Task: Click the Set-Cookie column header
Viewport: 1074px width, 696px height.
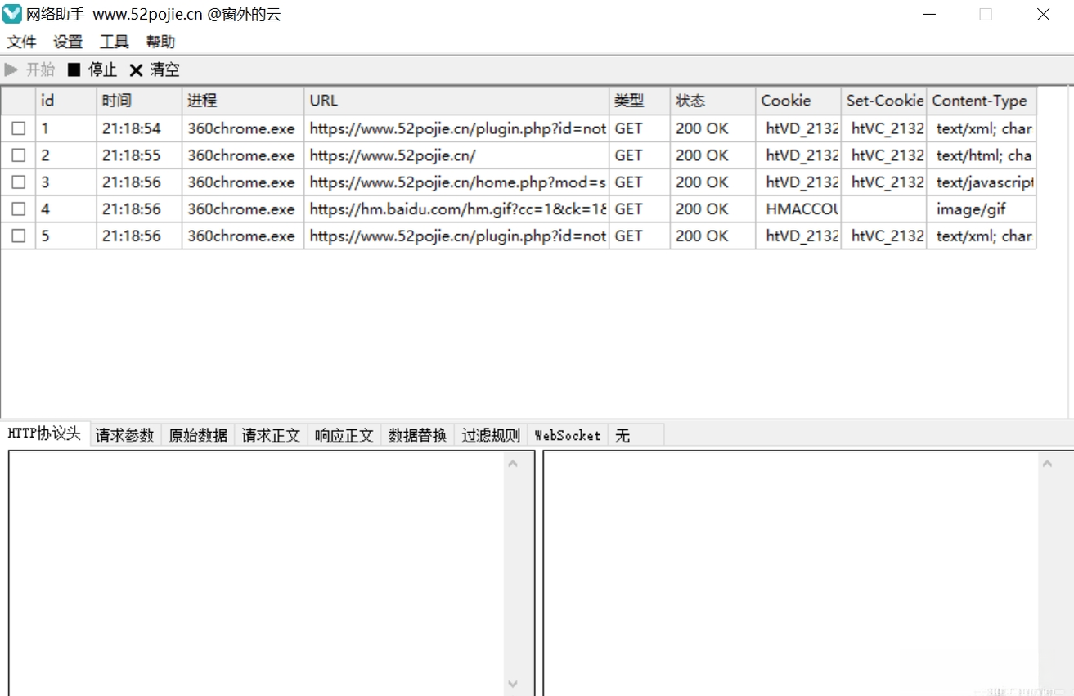Action: [884, 101]
